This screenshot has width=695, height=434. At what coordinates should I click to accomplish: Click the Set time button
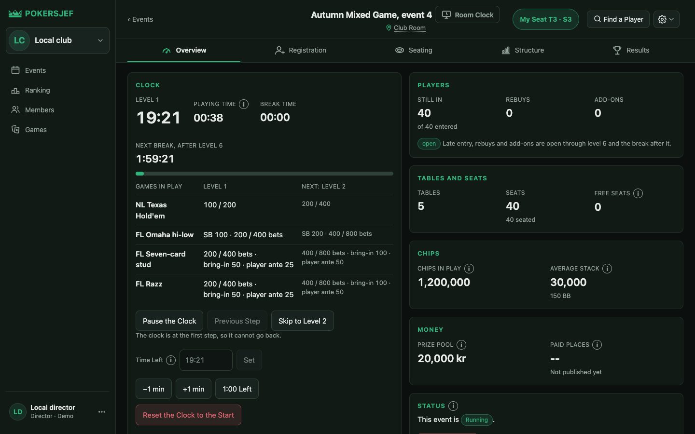[249, 360]
